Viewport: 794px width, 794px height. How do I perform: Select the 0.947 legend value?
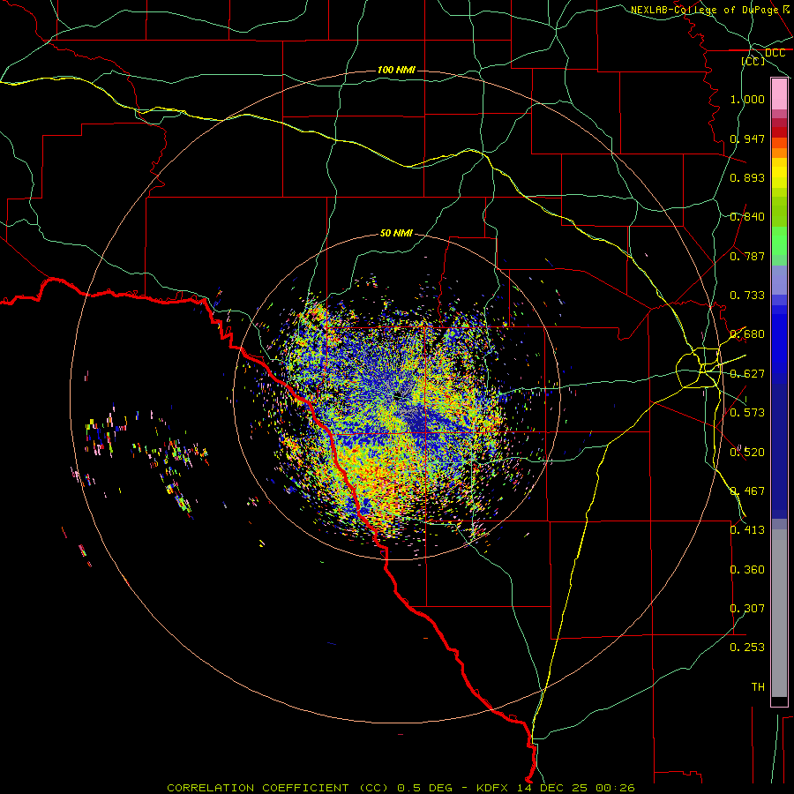(747, 139)
